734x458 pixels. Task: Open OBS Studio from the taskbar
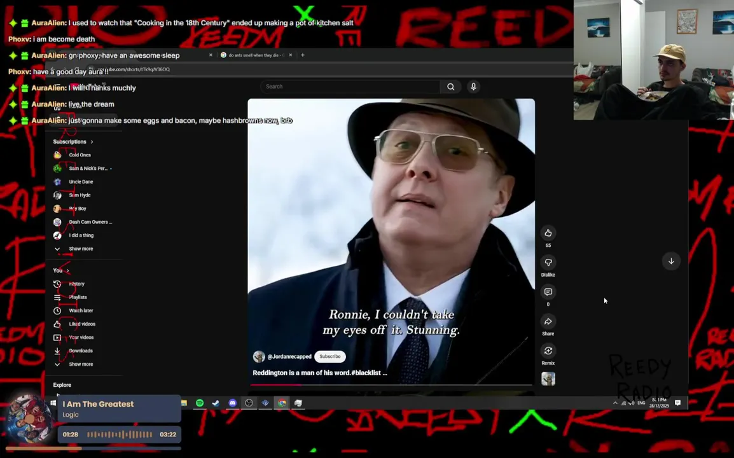coord(249,403)
